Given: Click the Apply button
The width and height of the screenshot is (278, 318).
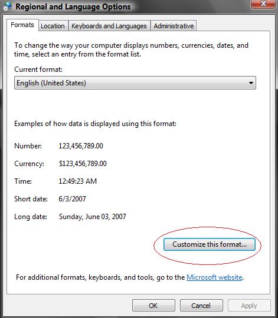Looking at the screenshot, I should pyautogui.click(x=249, y=306).
